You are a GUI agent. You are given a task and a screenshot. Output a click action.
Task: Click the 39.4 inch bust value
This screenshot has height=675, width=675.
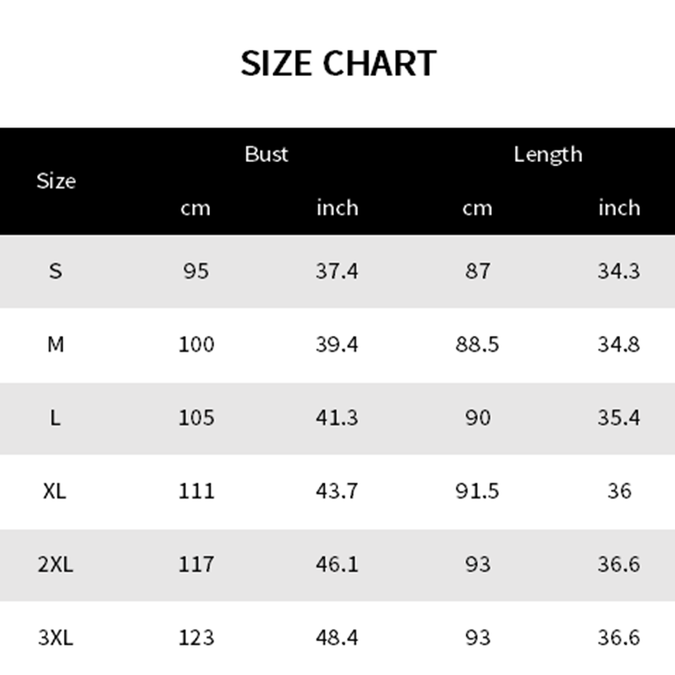tap(337, 344)
